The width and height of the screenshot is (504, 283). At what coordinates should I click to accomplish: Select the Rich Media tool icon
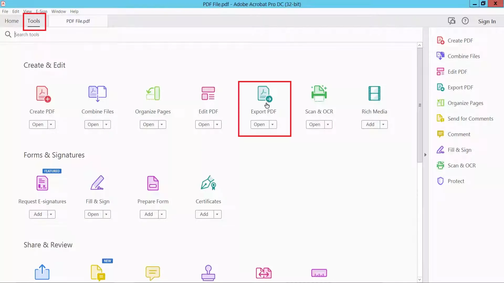point(375,94)
